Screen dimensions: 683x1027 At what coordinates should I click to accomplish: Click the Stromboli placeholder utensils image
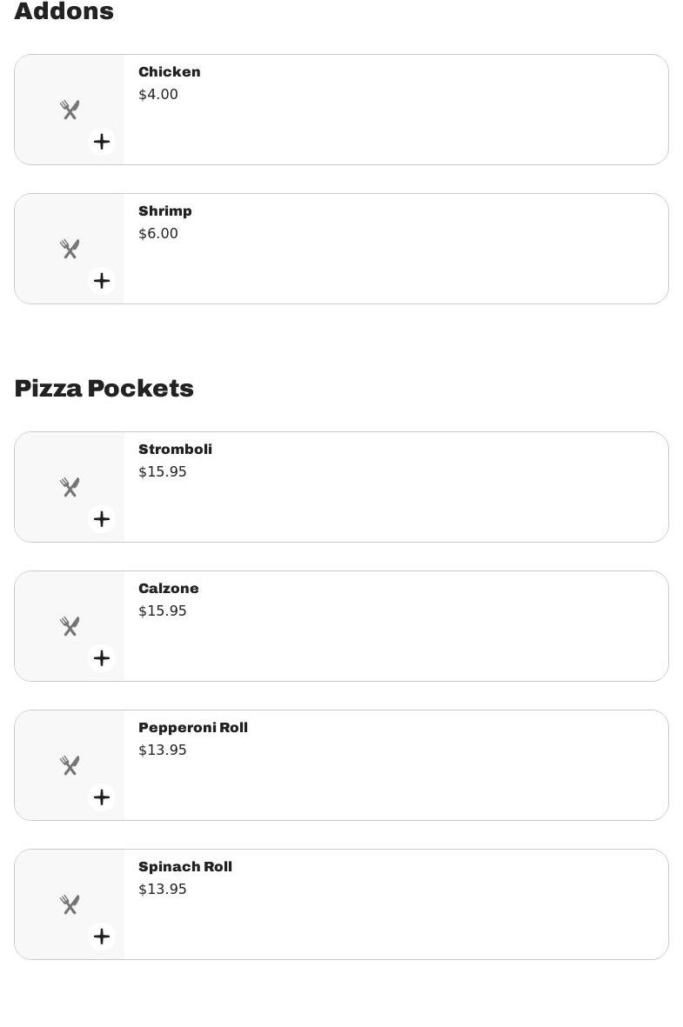click(70, 487)
